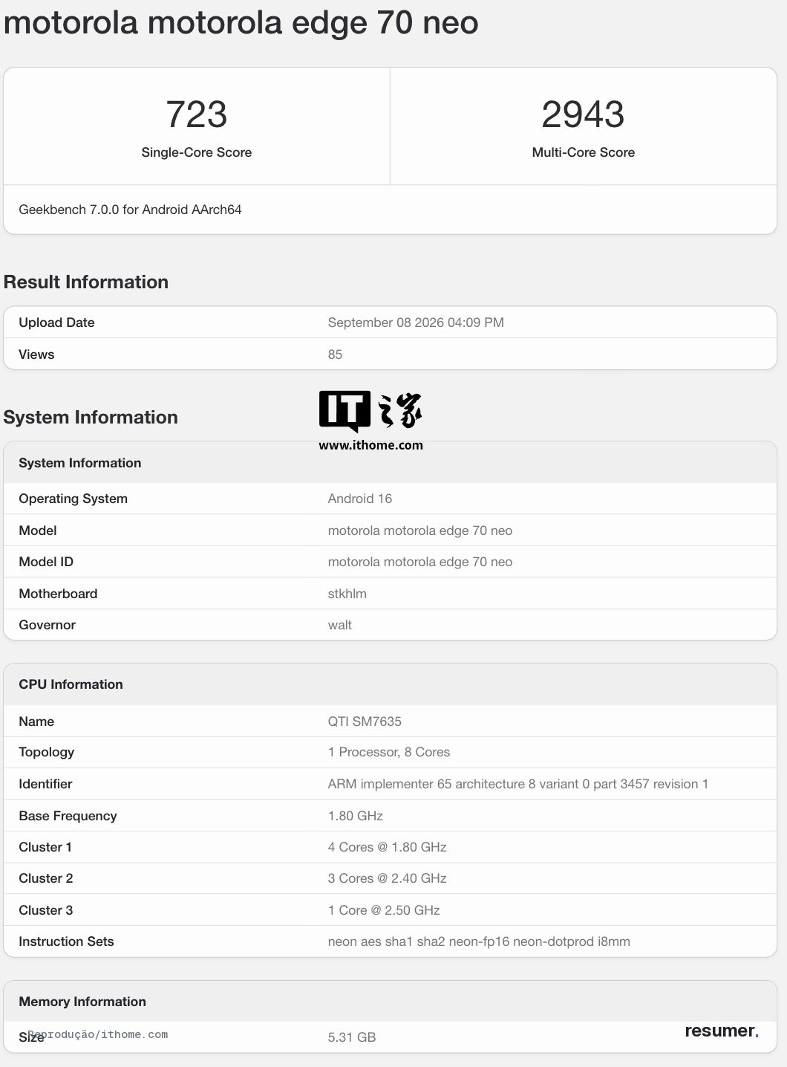Image resolution: width=787 pixels, height=1067 pixels.
Task: Select '4 Cores @ 1.80 GHz' value
Action: 388,847
